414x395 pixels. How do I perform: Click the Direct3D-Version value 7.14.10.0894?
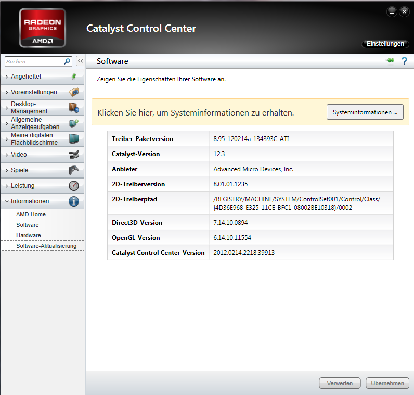[x=230, y=222]
